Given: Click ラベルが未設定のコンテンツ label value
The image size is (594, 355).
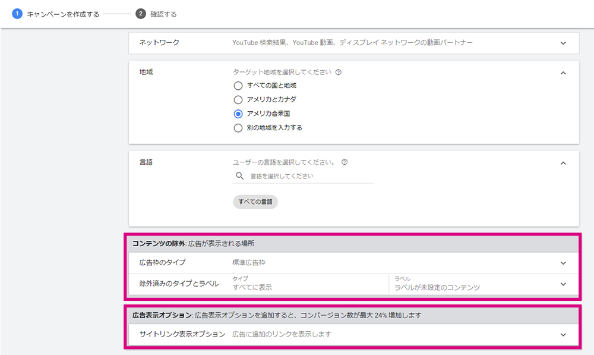Looking at the screenshot, I should tap(437, 287).
